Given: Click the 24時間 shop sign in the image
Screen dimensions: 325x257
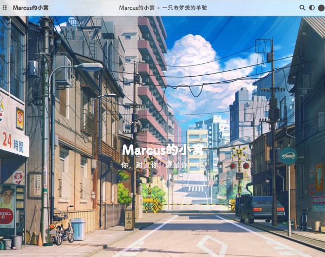Looking at the screenshot, I should pyautogui.click(x=14, y=143).
